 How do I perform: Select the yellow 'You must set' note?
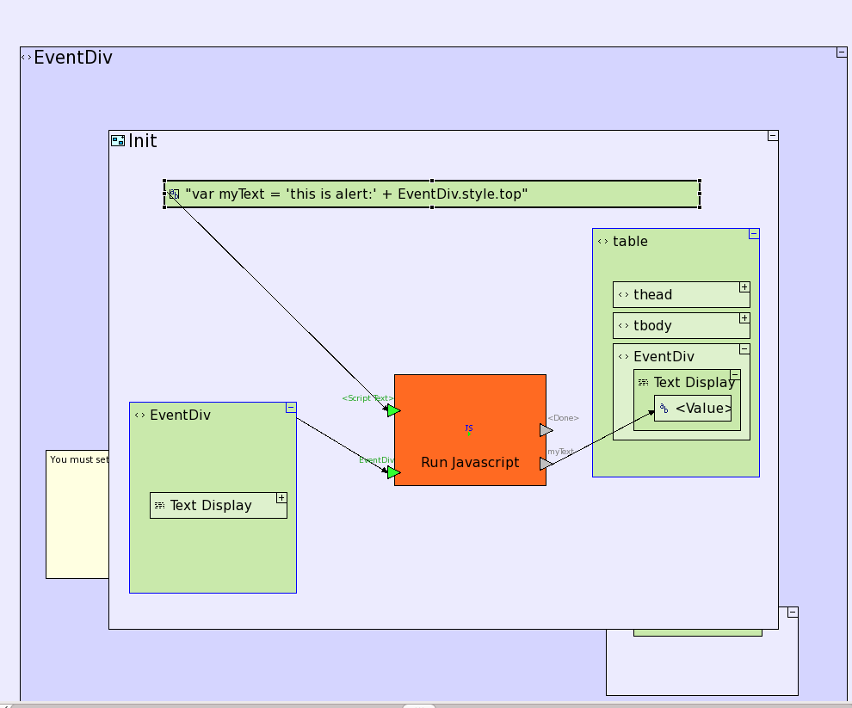click(77, 516)
